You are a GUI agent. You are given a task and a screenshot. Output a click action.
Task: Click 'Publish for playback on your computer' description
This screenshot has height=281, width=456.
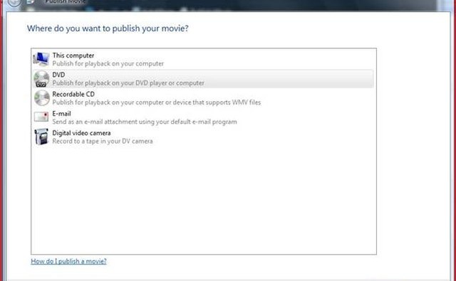pos(108,63)
